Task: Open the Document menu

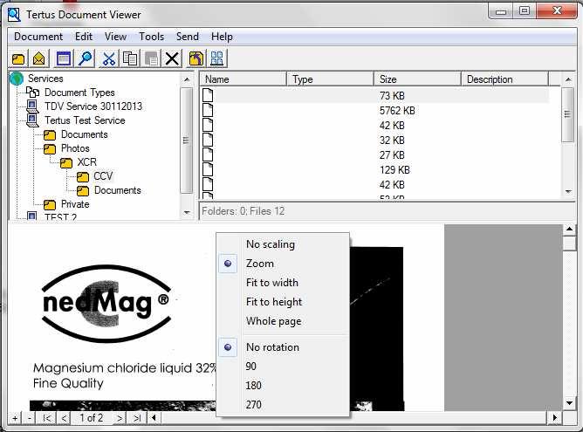Action: tap(38, 37)
